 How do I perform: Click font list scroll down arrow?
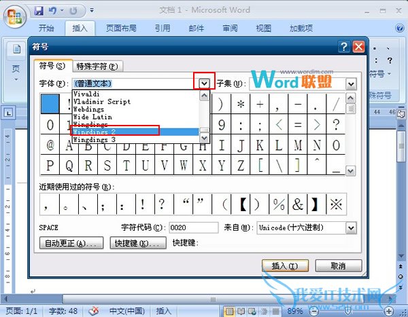coord(204,138)
